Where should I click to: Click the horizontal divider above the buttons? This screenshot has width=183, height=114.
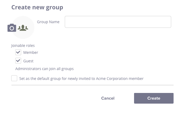(92, 85)
